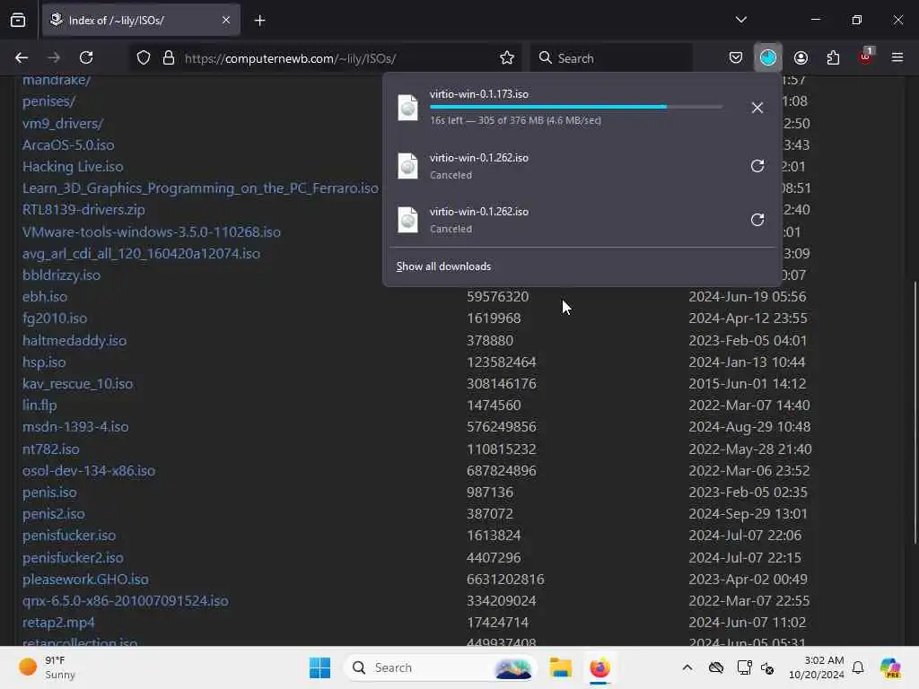Open the fg2010.iso link
Image resolution: width=919 pixels, height=689 pixels.
[x=55, y=318]
